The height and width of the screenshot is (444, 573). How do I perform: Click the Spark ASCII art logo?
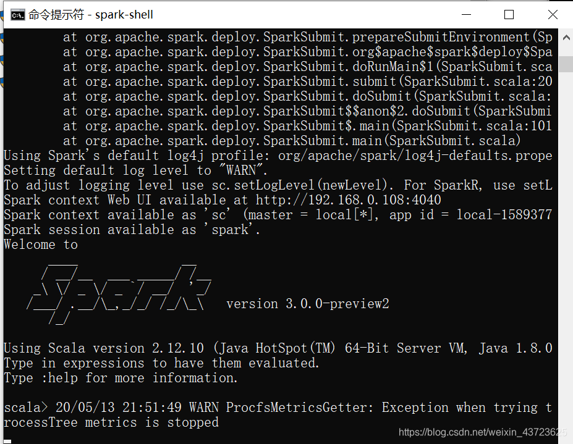coord(119,295)
